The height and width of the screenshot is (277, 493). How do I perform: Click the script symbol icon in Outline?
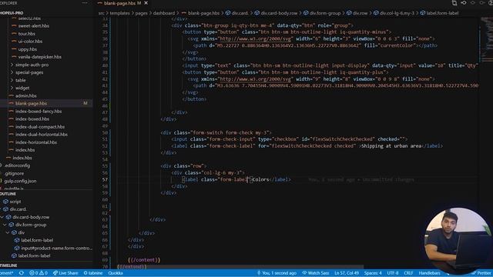click(x=5, y=202)
